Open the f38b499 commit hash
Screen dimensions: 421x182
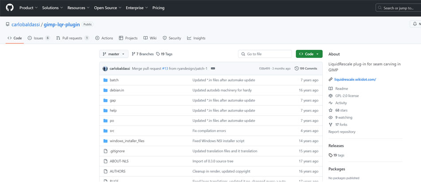[x=265, y=68]
